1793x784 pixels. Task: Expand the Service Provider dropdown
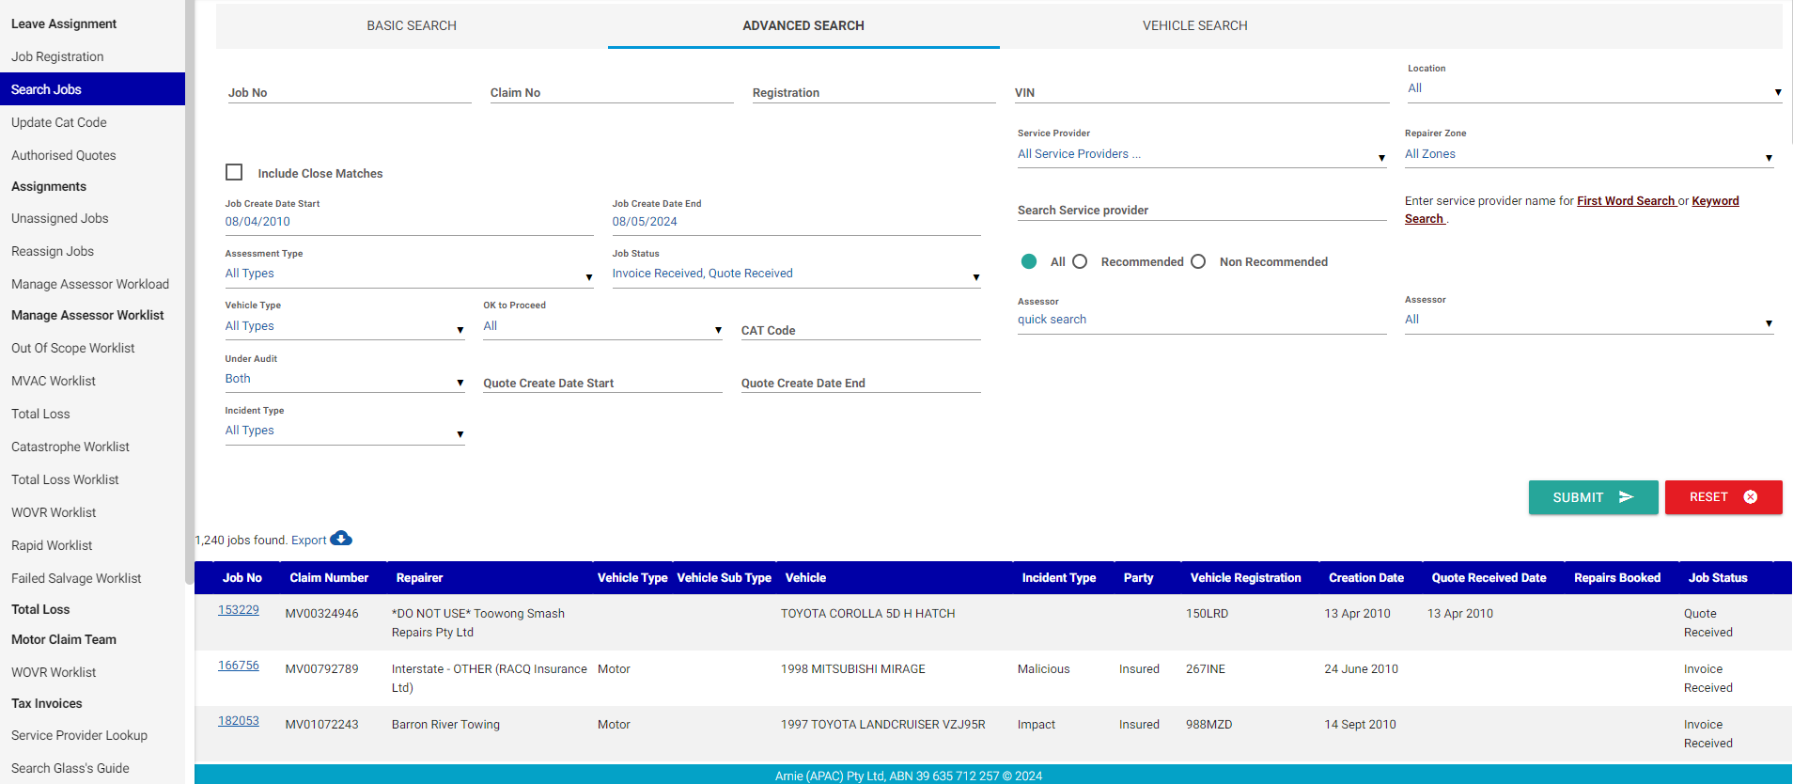(1201, 155)
